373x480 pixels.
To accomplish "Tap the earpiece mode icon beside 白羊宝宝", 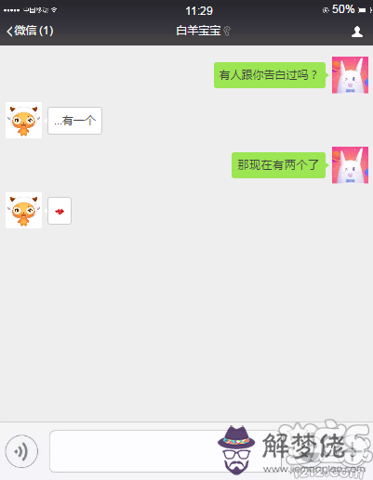I will pyautogui.click(x=227, y=31).
